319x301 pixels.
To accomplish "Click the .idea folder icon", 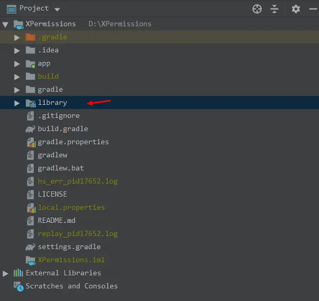I will click(30, 50).
